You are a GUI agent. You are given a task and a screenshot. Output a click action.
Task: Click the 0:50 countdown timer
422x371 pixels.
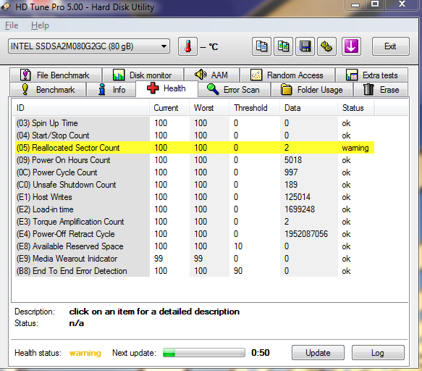click(261, 353)
